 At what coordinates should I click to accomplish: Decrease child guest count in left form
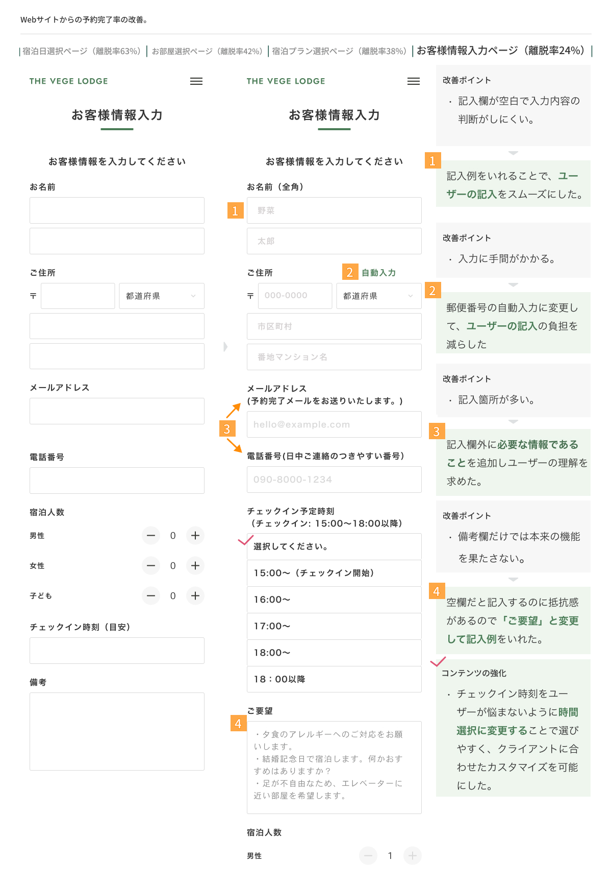point(151,596)
